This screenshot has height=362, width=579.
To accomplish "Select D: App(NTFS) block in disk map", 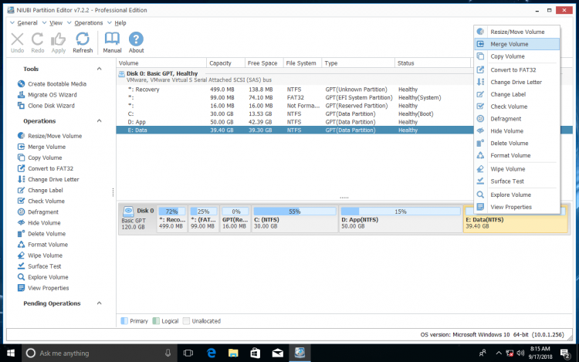I will point(400,219).
